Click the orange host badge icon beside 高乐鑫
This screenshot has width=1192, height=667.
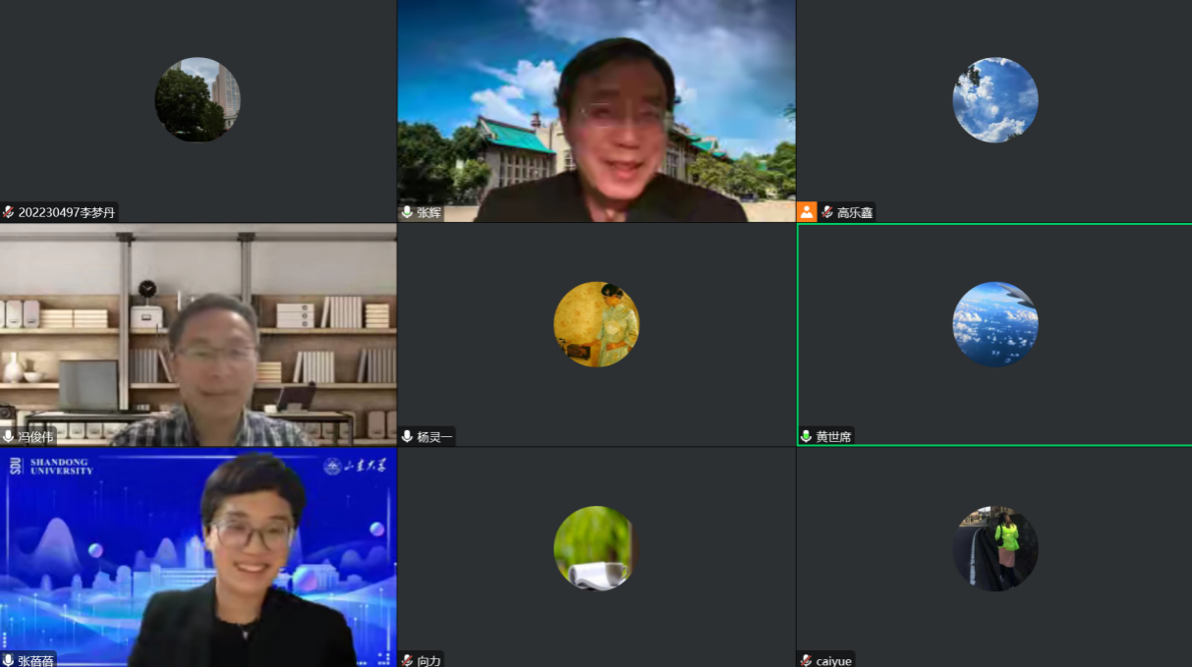pos(807,212)
